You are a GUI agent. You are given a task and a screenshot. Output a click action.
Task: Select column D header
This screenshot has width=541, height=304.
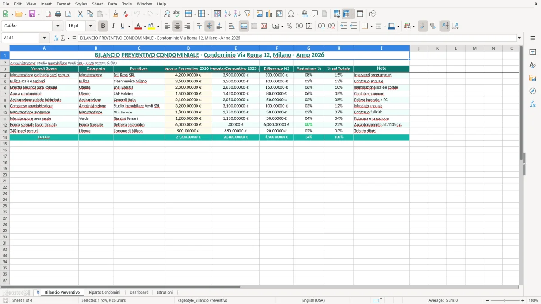pyautogui.click(x=188, y=48)
